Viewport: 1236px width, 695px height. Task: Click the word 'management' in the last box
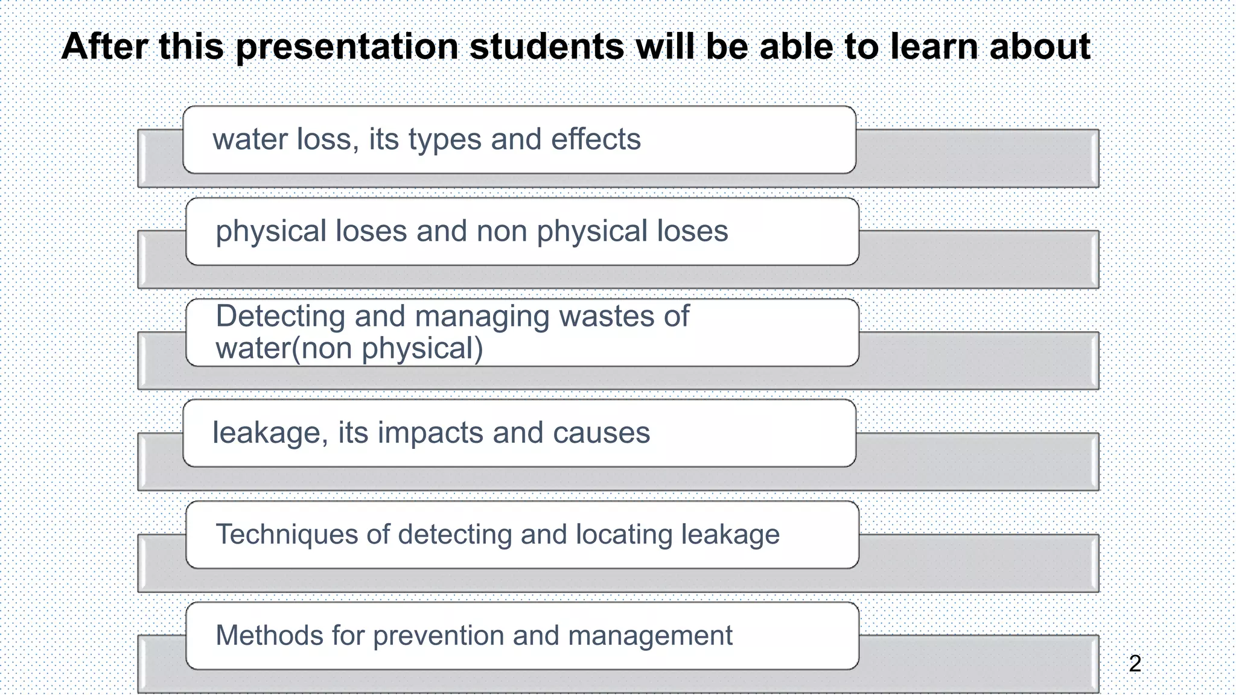tap(650, 636)
